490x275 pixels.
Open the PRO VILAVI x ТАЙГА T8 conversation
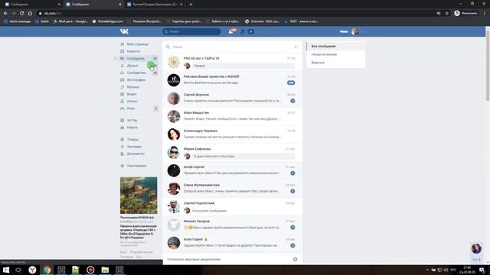pyautogui.click(x=232, y=62)
